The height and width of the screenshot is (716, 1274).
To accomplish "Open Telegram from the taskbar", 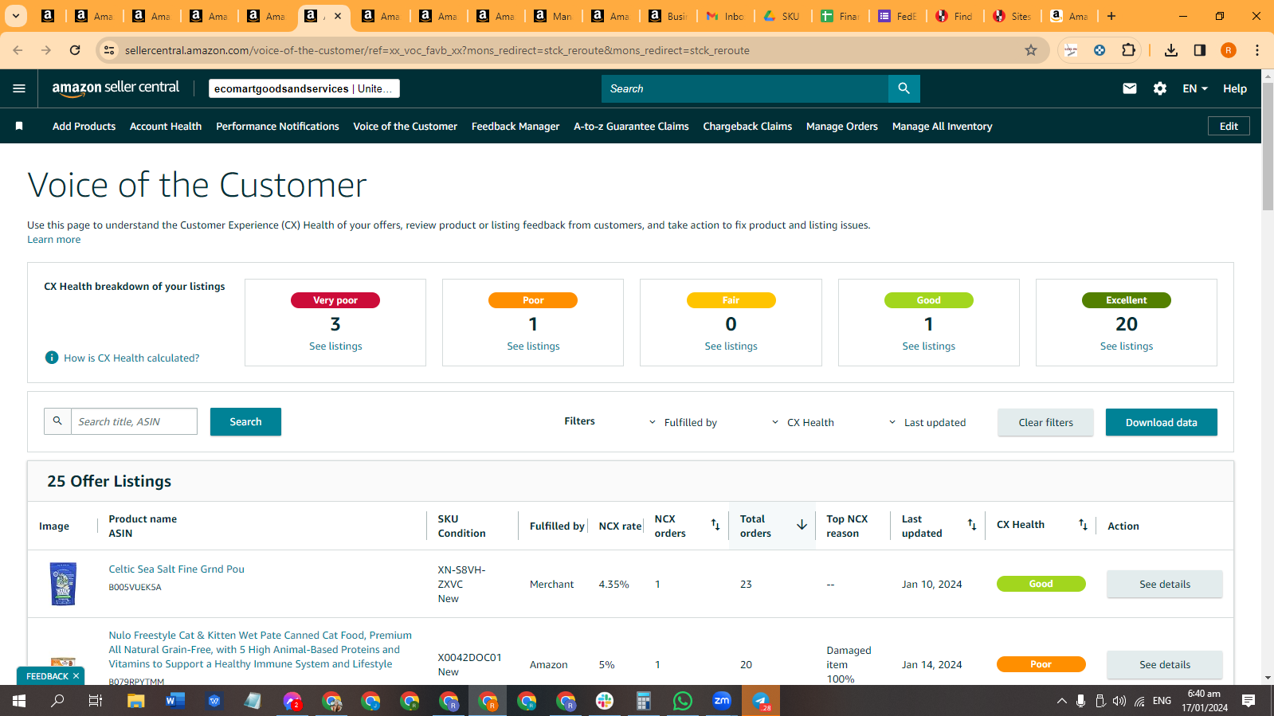I will tap(761, 701).
